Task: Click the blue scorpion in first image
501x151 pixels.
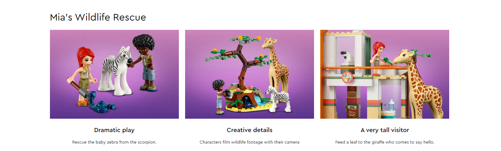Action: pos(101,103)
